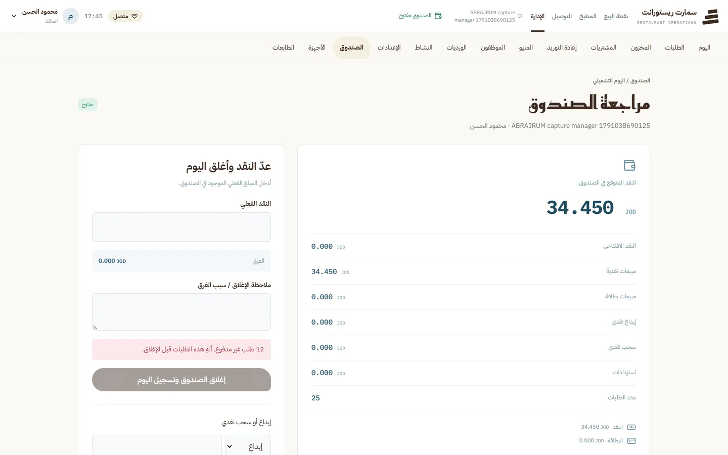Click the عدد الطلبات value 25

click(315, 398)
